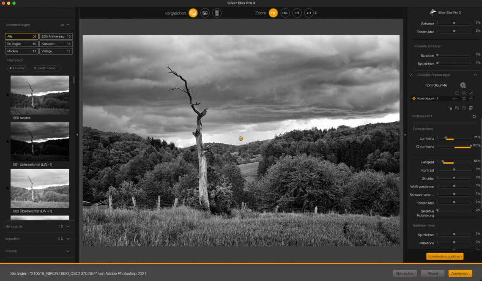Click the Anwenden button
This screenshot has width=482, height=281.
pos(460,273)
